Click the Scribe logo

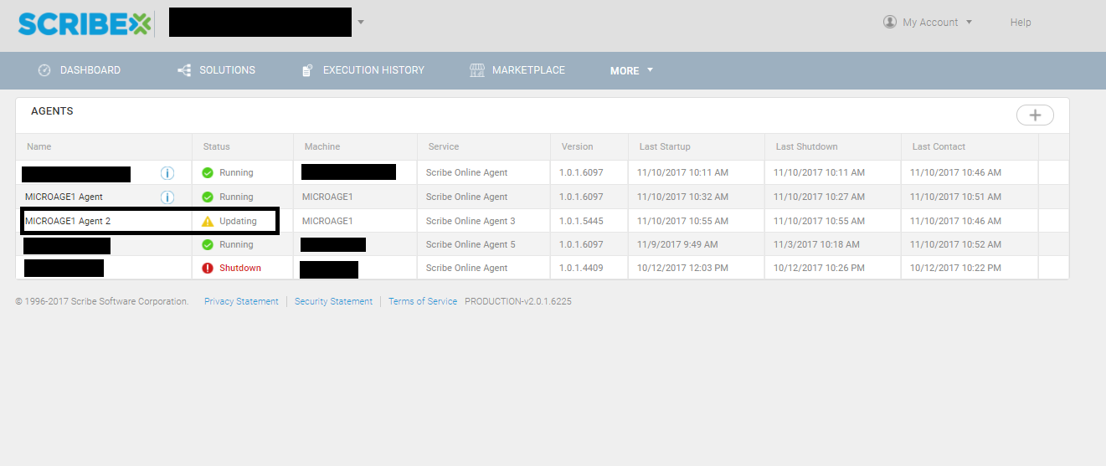pyautogui.click(x=84, y=23)
